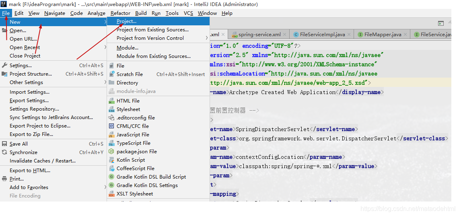This screenshot has height=216, width=459.
Task: Close the FileMapper.java tab
Action: (x=405, y=35)
